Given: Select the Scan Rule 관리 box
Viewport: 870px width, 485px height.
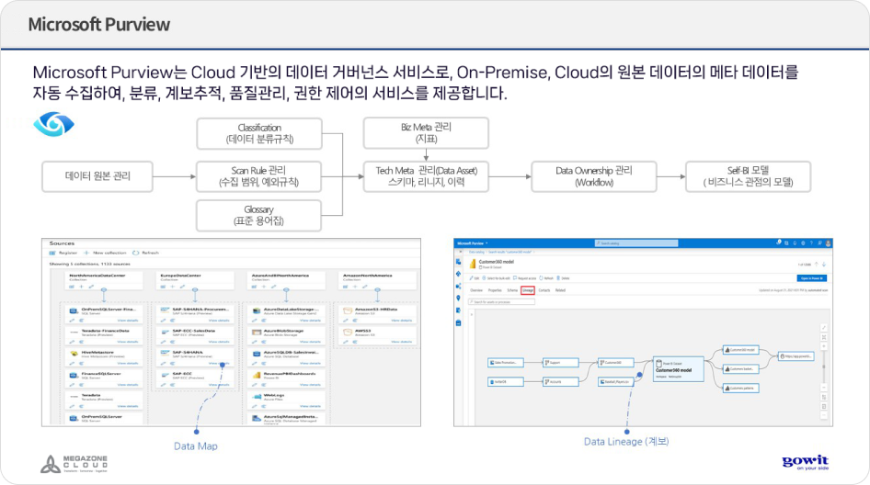Looking at the screenshot, I should click(258, 176).
